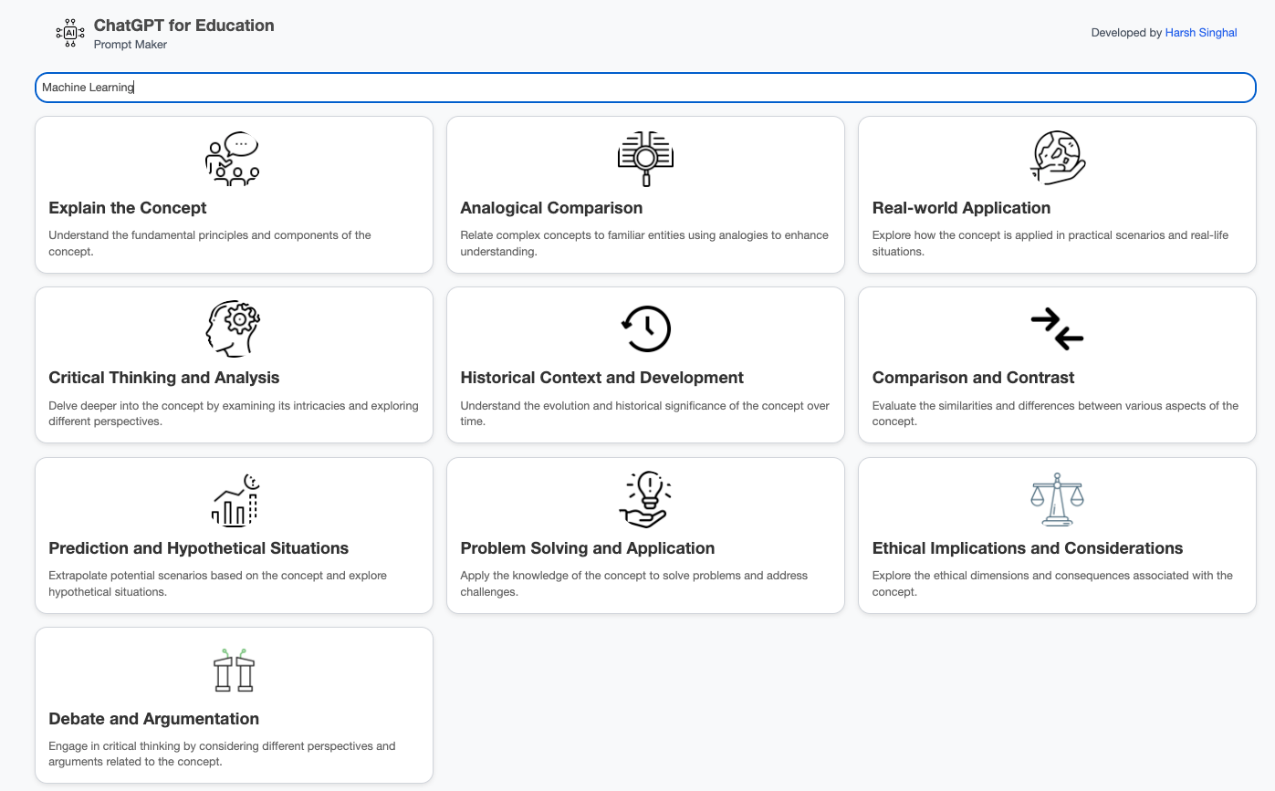Click description 'Relate complex concepts to familiar entities'
Image resolution: width=1275 pixels, height=791 pixels.
pyautogui.click(x=644, y=243)
